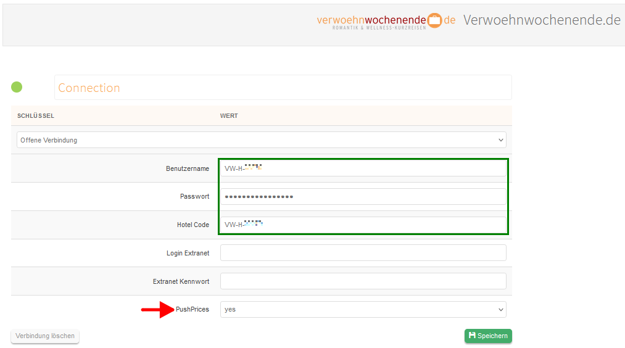Click the WERT column header
Image resolution: width=625 pixels, height=348 pixels.
pyautogui.click(x=229, y=116)
